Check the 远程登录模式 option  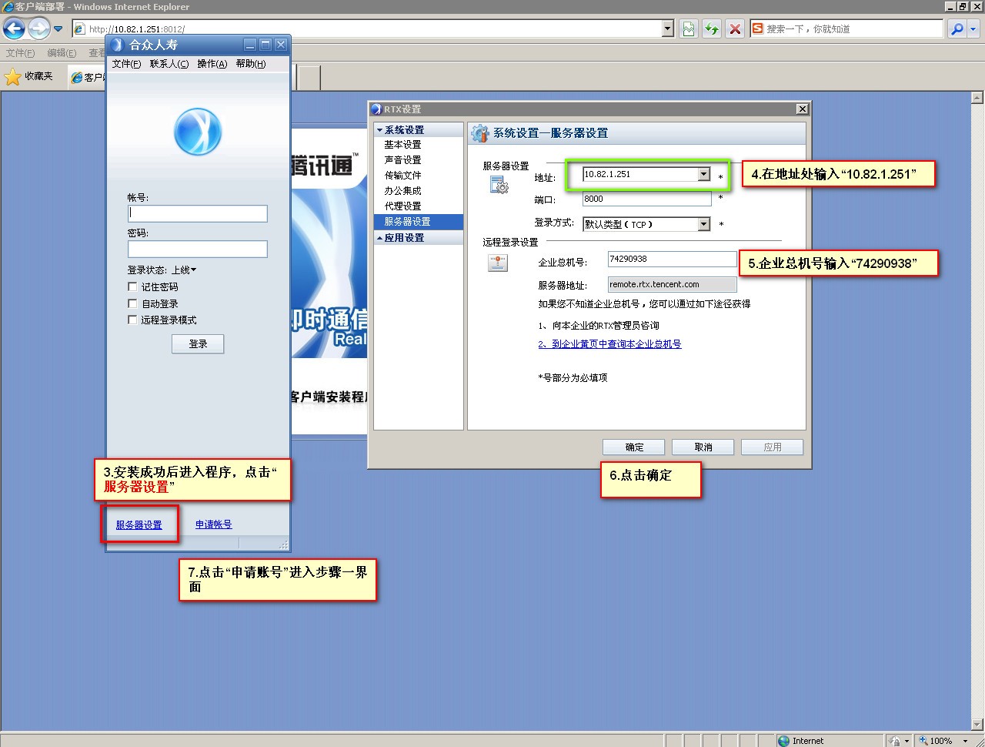click(x=132, y=320)
